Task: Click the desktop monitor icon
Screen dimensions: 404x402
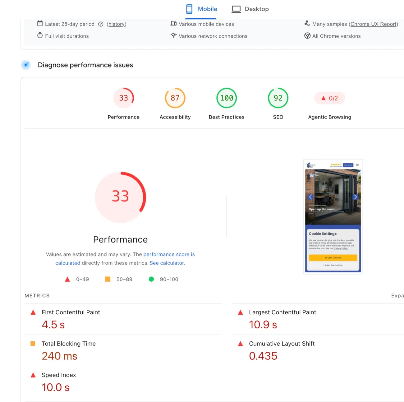Action: (x=236, y=9)
